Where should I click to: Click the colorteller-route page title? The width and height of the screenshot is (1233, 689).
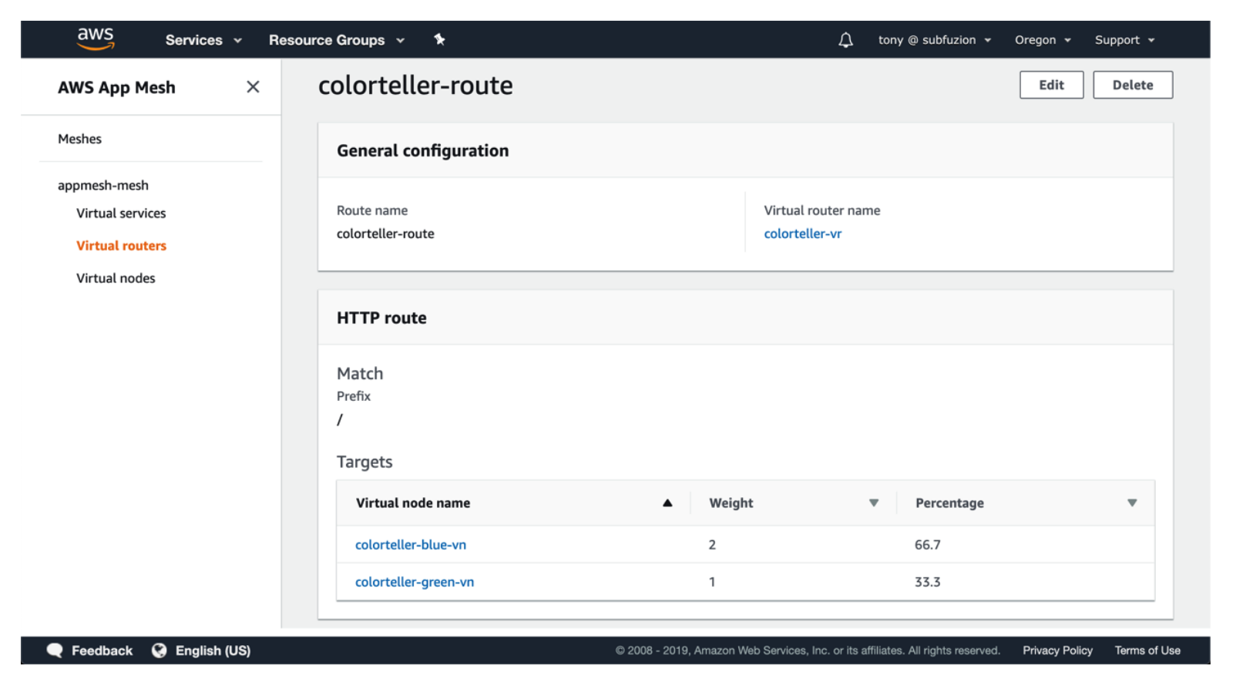click(x=415, y=86)
